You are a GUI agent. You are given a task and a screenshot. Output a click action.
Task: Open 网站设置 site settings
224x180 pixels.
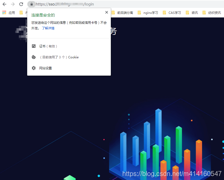point(69,68)
